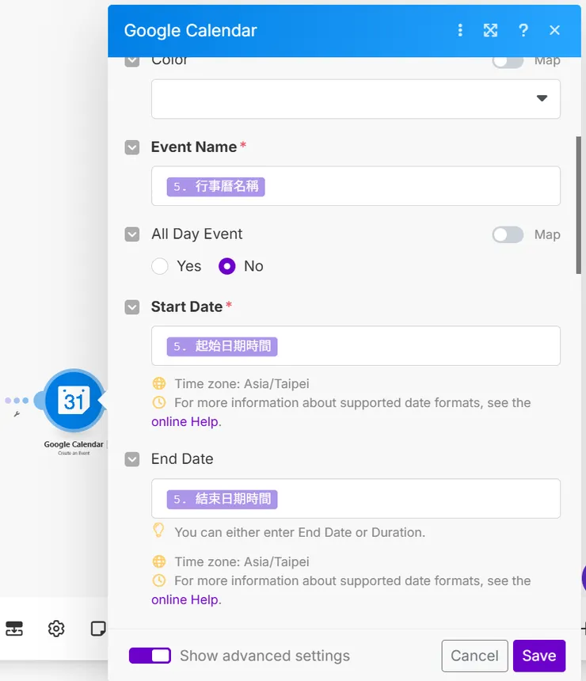
Task: Open scenario settings gear icon
Action: [x=56, y=629]
